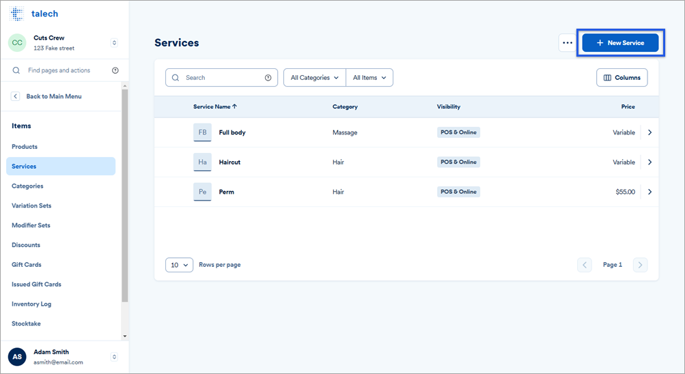
Task: Go Back to Main Menu
Action: (x=54, y=96)
